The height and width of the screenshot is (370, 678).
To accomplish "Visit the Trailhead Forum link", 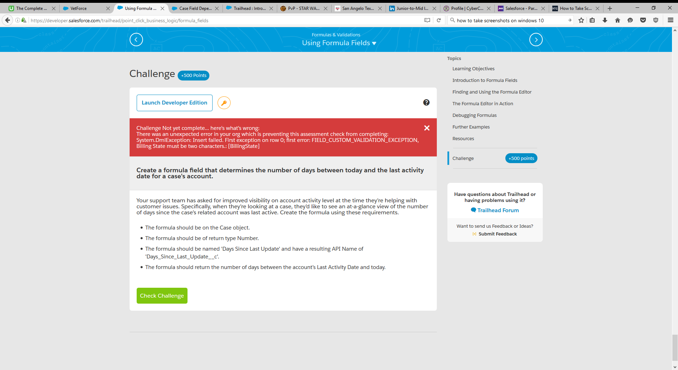I will pos(495,210).
